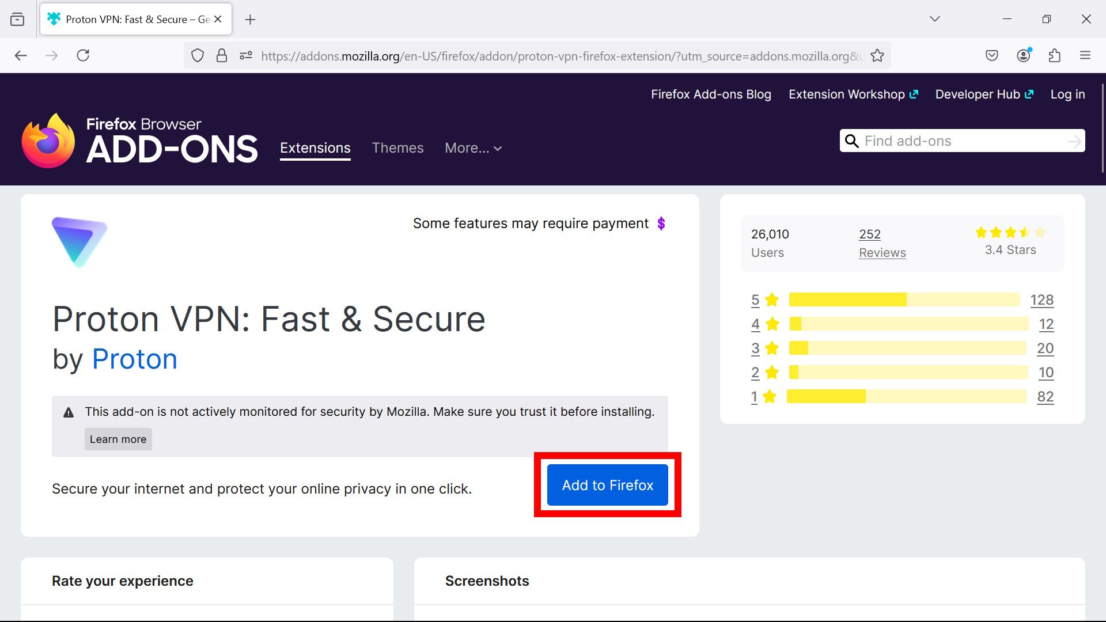This screenshot has width=1106, height=622.
Task: Click the tracking protection shield icon
Action: pos(198,55)
